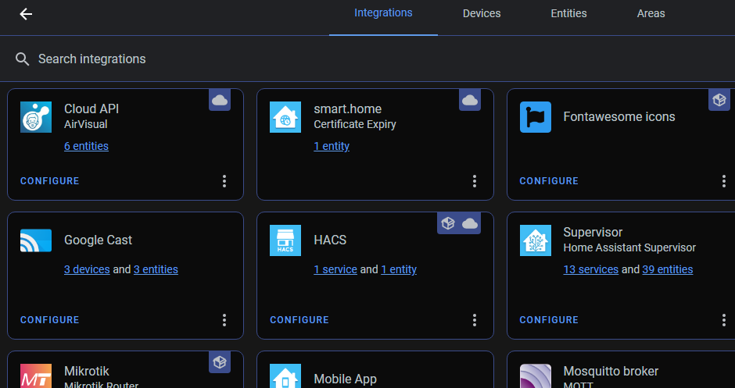Click the HACS store icon

(285, 240)
